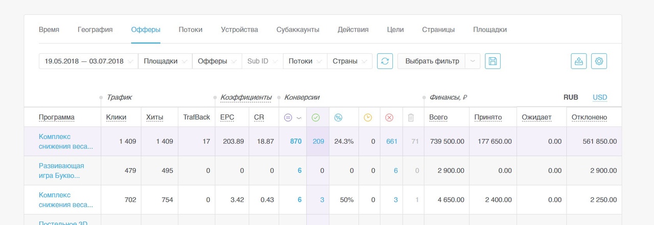Screen dimensions: 654x225
Task: Click the save filter floppy icon
Action: click(x=493, y=61)
